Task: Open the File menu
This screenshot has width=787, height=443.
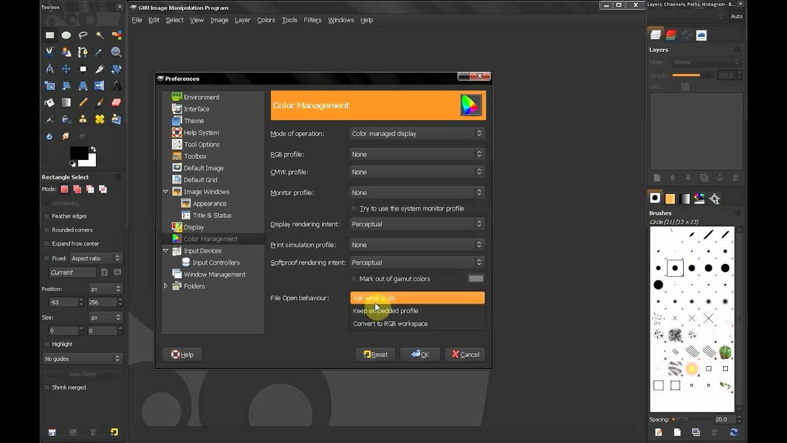Action: point(136,20)
